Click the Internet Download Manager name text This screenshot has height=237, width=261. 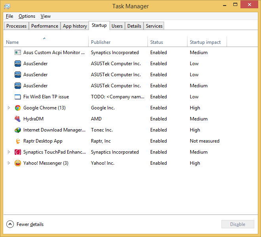click(54, 130)
